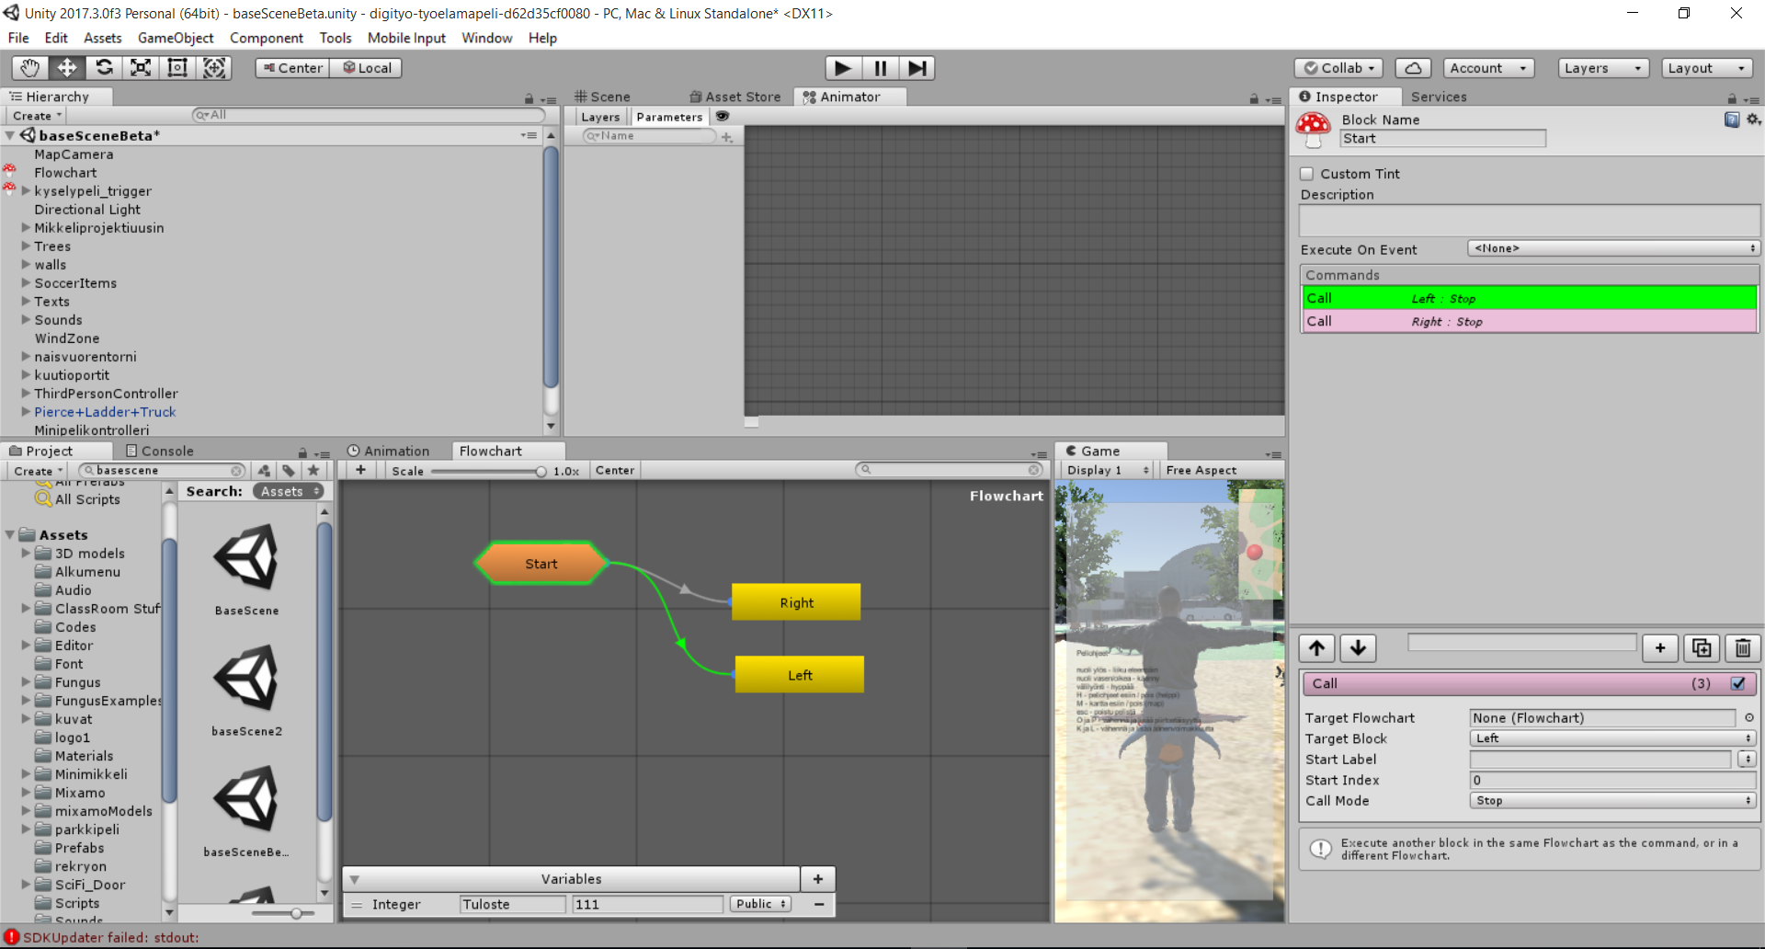
Task: Open the Call Mode dropdown
Action: 1612,801
